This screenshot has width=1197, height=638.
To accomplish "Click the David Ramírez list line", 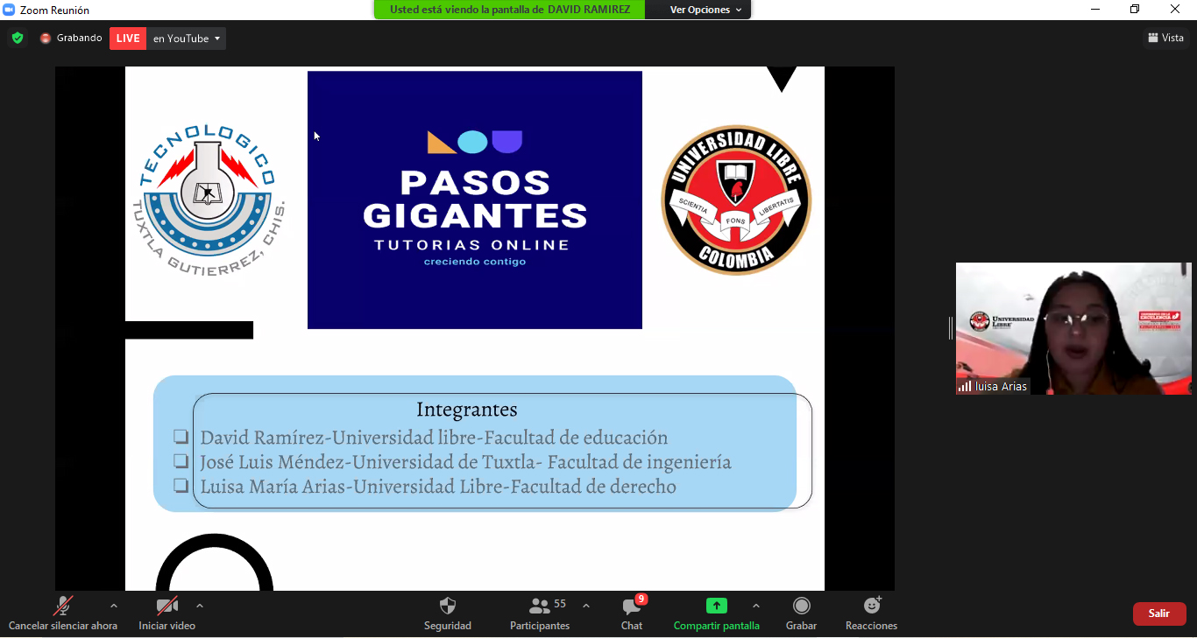I will [434, 438].
